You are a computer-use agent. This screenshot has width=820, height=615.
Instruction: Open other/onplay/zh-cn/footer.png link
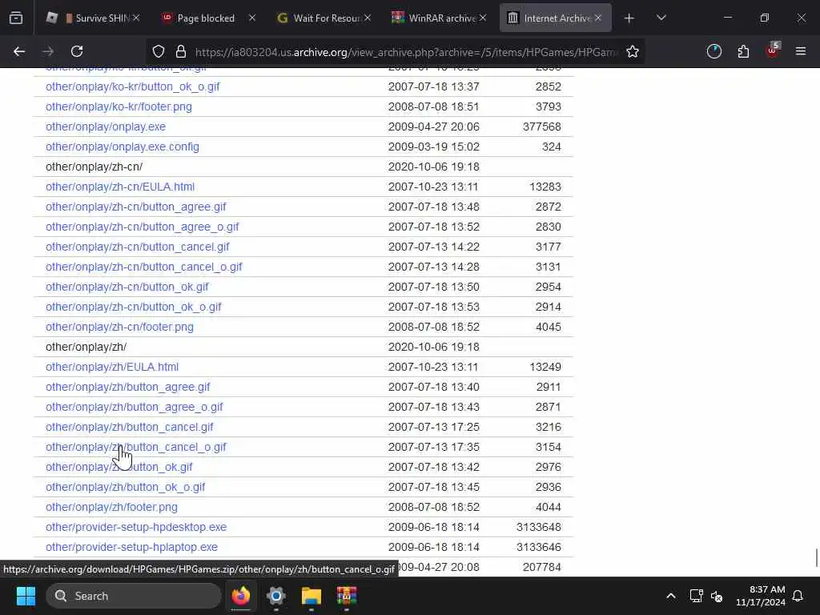[119, 327]
